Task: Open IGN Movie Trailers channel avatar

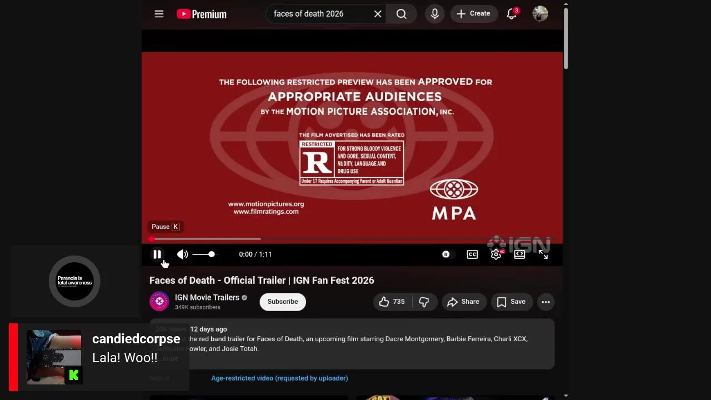Action: point(159,302)
